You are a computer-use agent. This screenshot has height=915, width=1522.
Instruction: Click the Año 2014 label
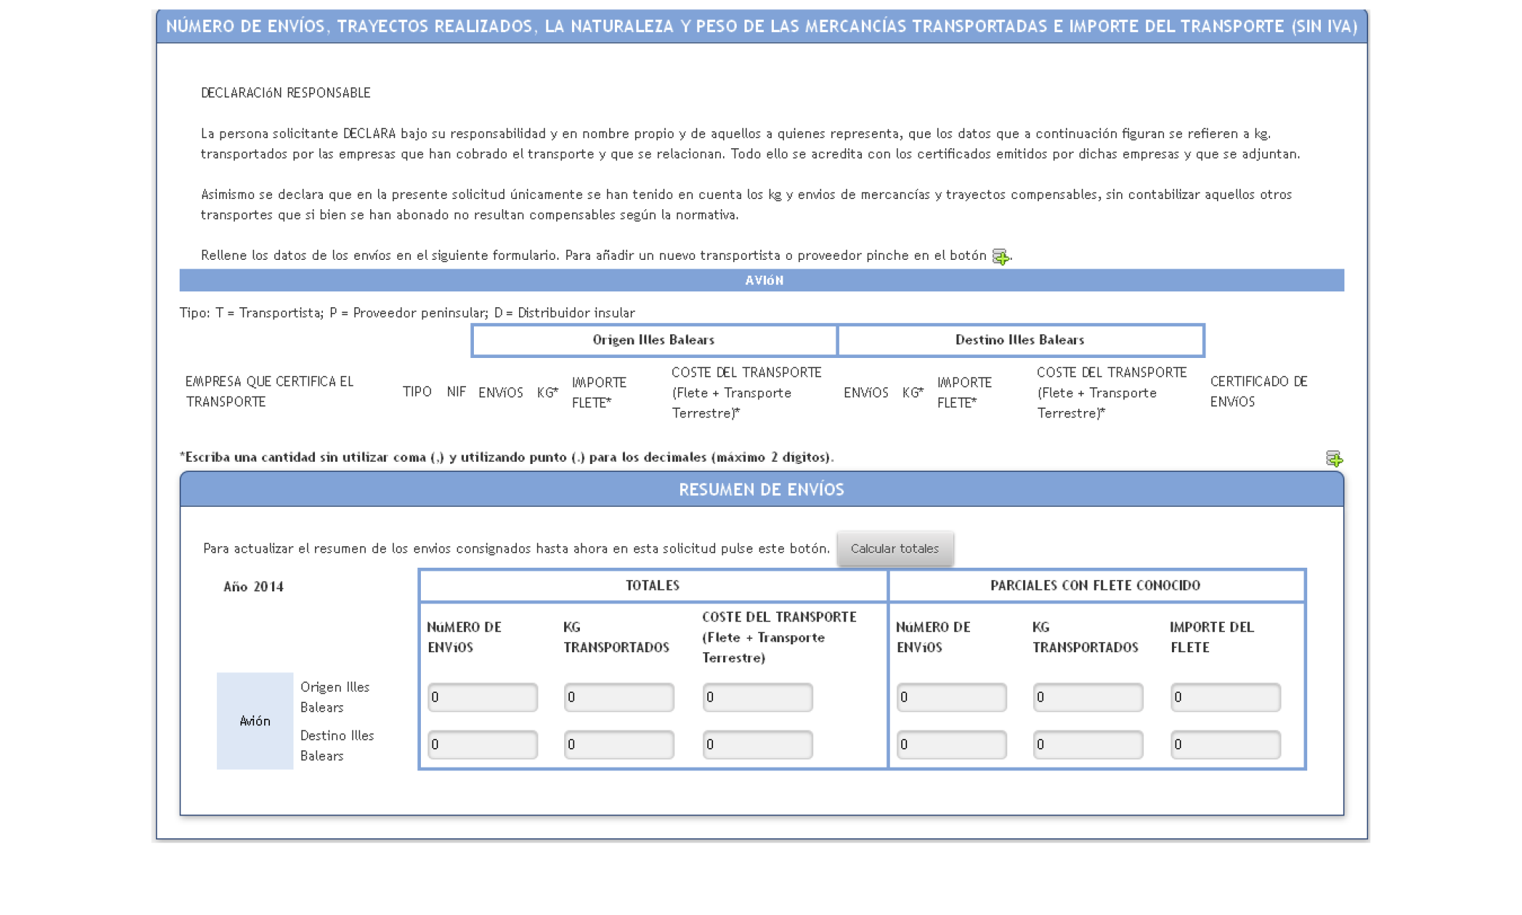[253, 587]
